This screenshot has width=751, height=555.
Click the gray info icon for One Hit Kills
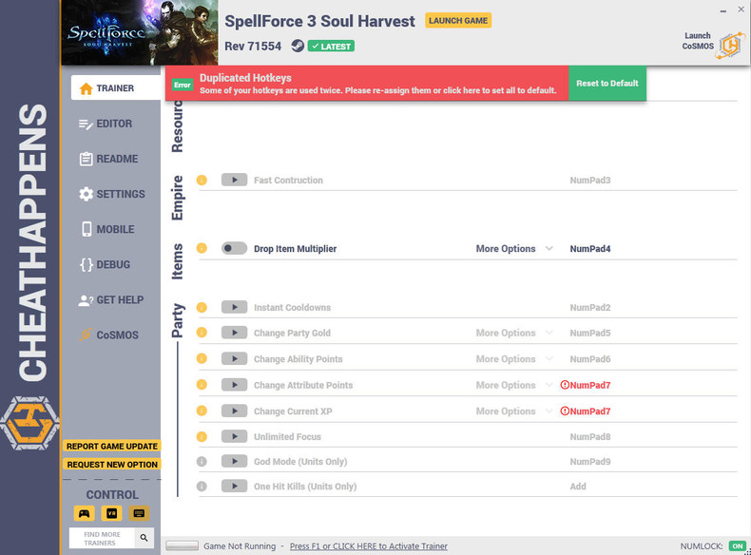point(202,487)
